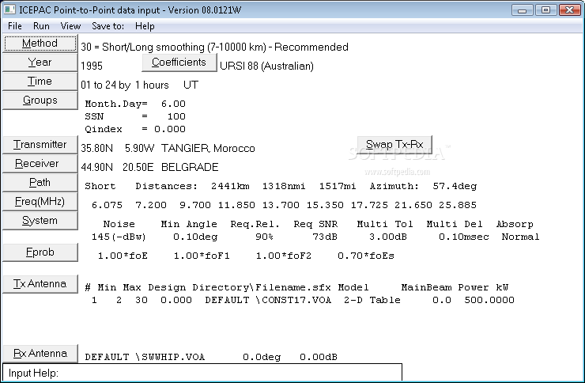585x383 pixels.
Task: Click the System button
Action: pyautogui.click(x=40, y=221)
